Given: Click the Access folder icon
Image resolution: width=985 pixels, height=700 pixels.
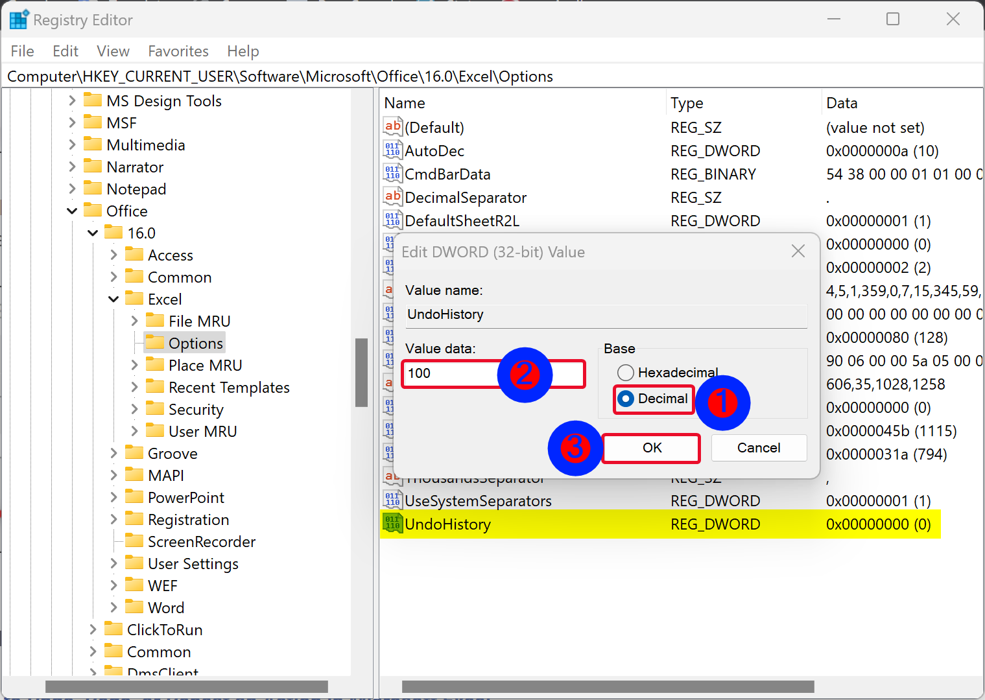Looking at the screenshot, I should [x=134, y=254].
